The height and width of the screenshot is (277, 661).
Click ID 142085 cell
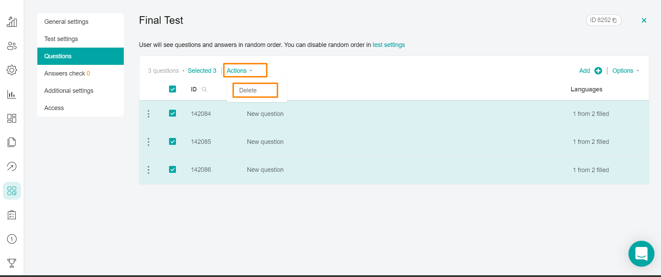(201, 142)
